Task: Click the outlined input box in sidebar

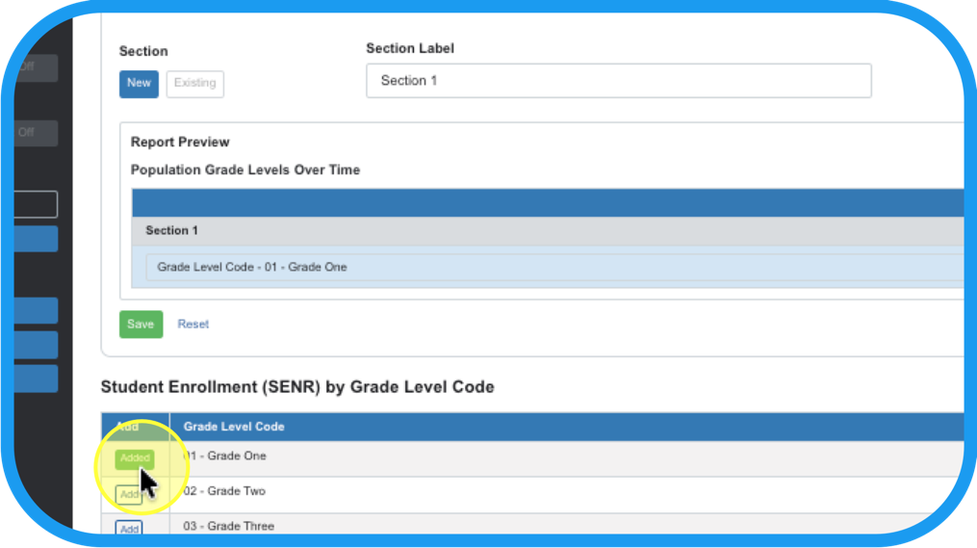Action: pyautogui.click(x=37, y=204)
